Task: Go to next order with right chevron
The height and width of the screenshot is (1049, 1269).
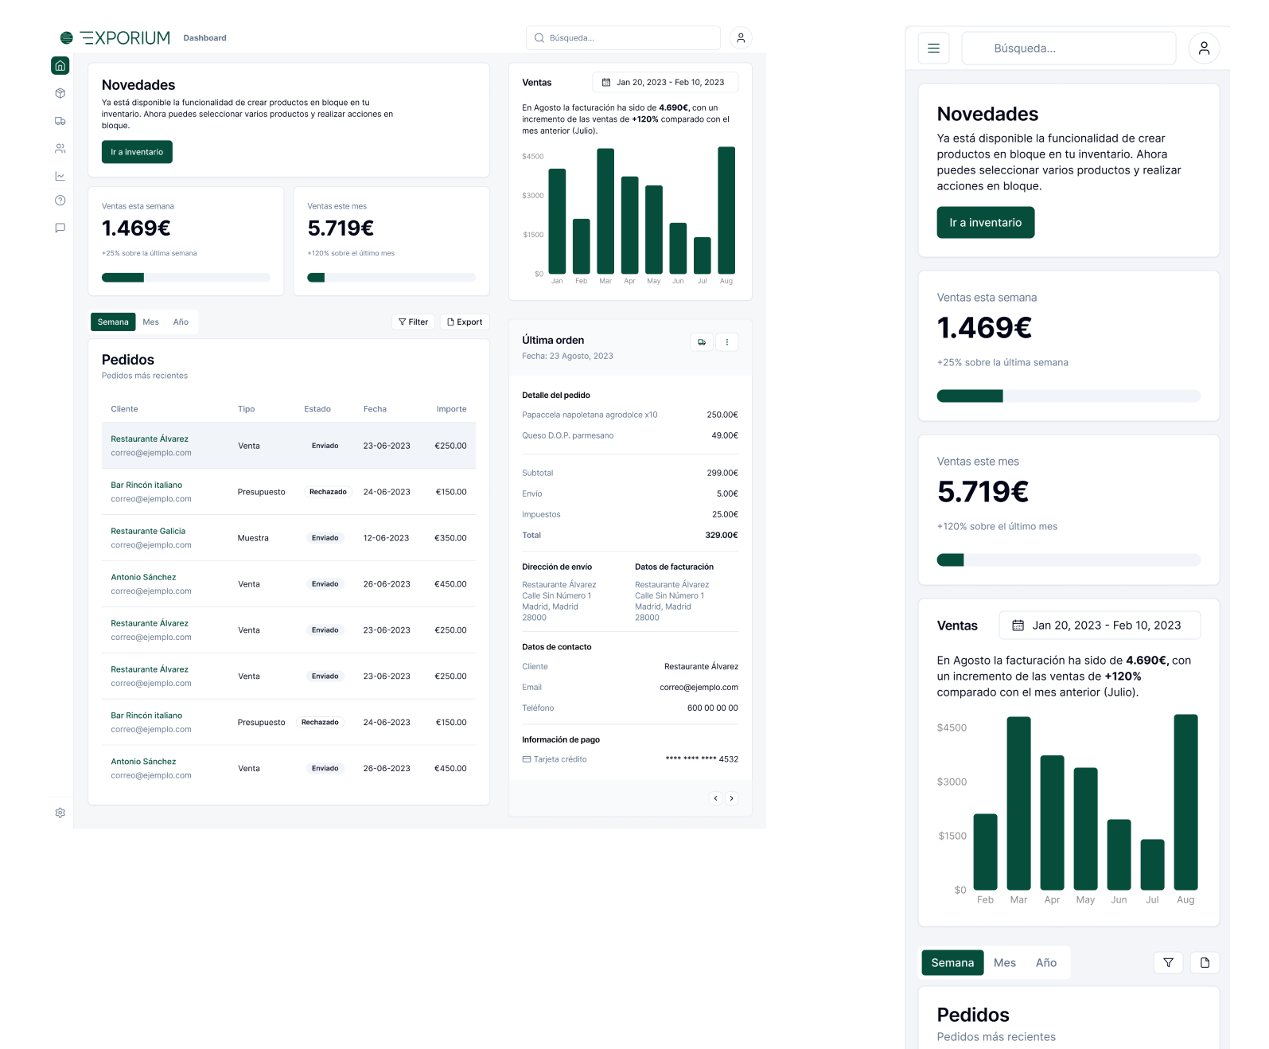Action: coord(732,798)
